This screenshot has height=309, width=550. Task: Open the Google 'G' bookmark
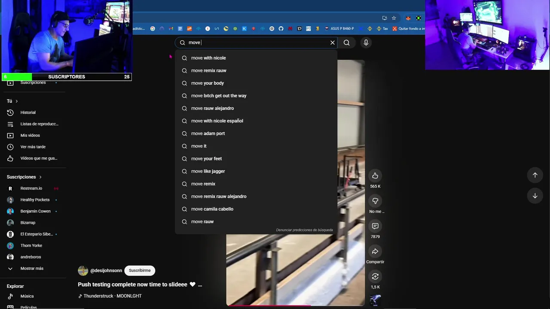pyautogui.click(x=153, y=29)
